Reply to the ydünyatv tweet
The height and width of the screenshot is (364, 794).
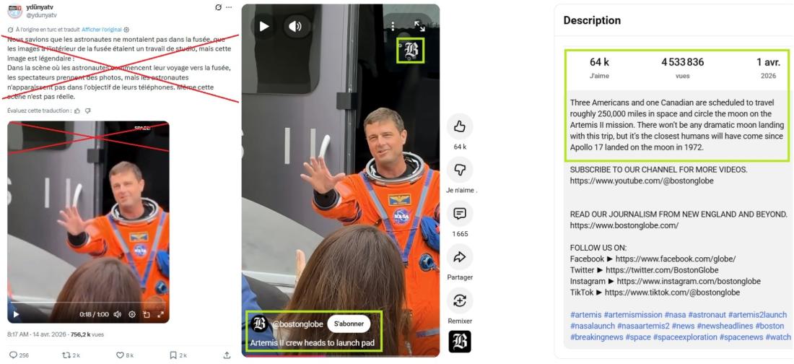click(x=14, y=355)
